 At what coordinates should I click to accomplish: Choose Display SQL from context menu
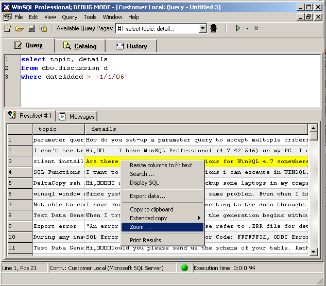tap(162, 183)
